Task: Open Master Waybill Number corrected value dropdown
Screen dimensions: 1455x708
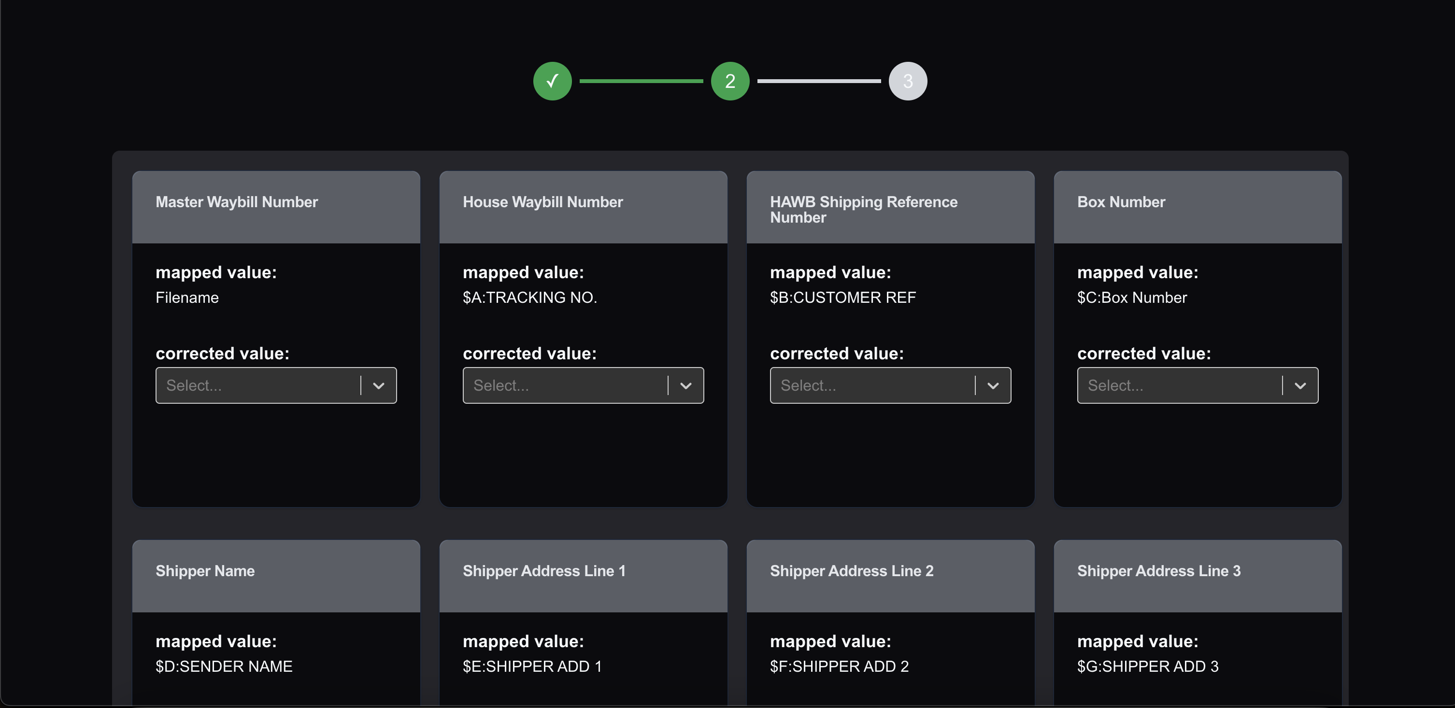Action: (257, 385)
